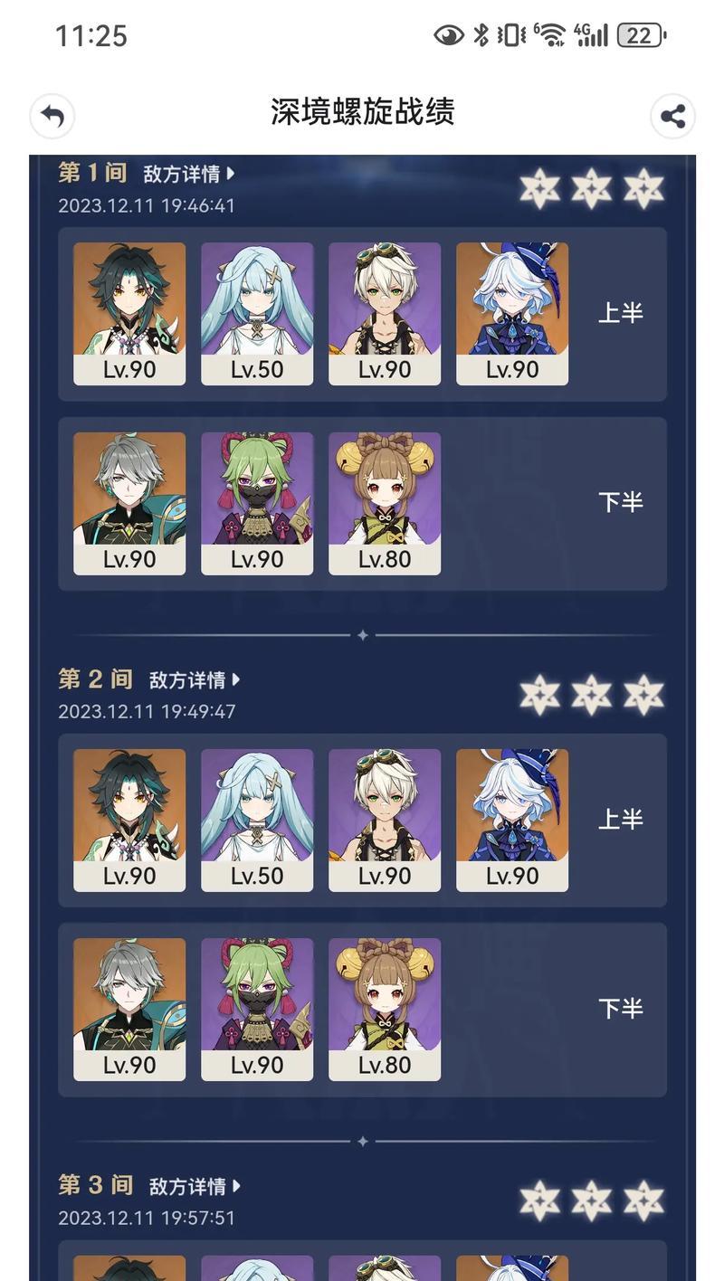This screenshot has width=724, height=1281.
Task: Expand 敌方详情 for 第3间
Action: pos(195,1185)
